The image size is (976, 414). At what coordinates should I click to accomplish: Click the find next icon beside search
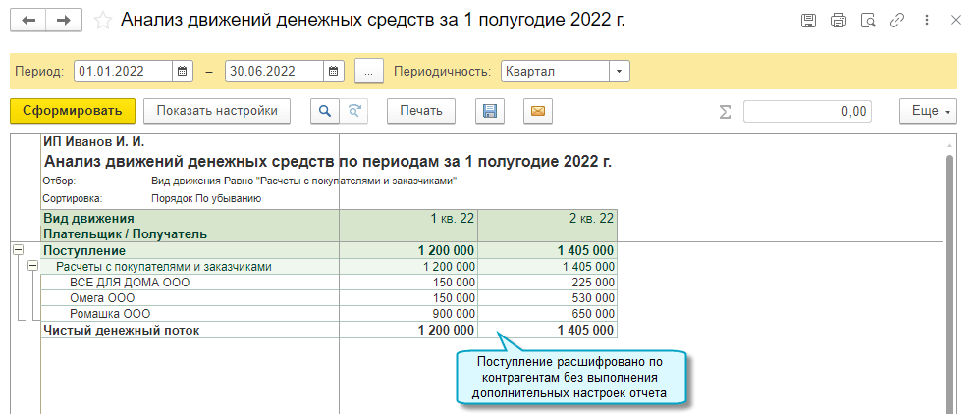[353, 111]
